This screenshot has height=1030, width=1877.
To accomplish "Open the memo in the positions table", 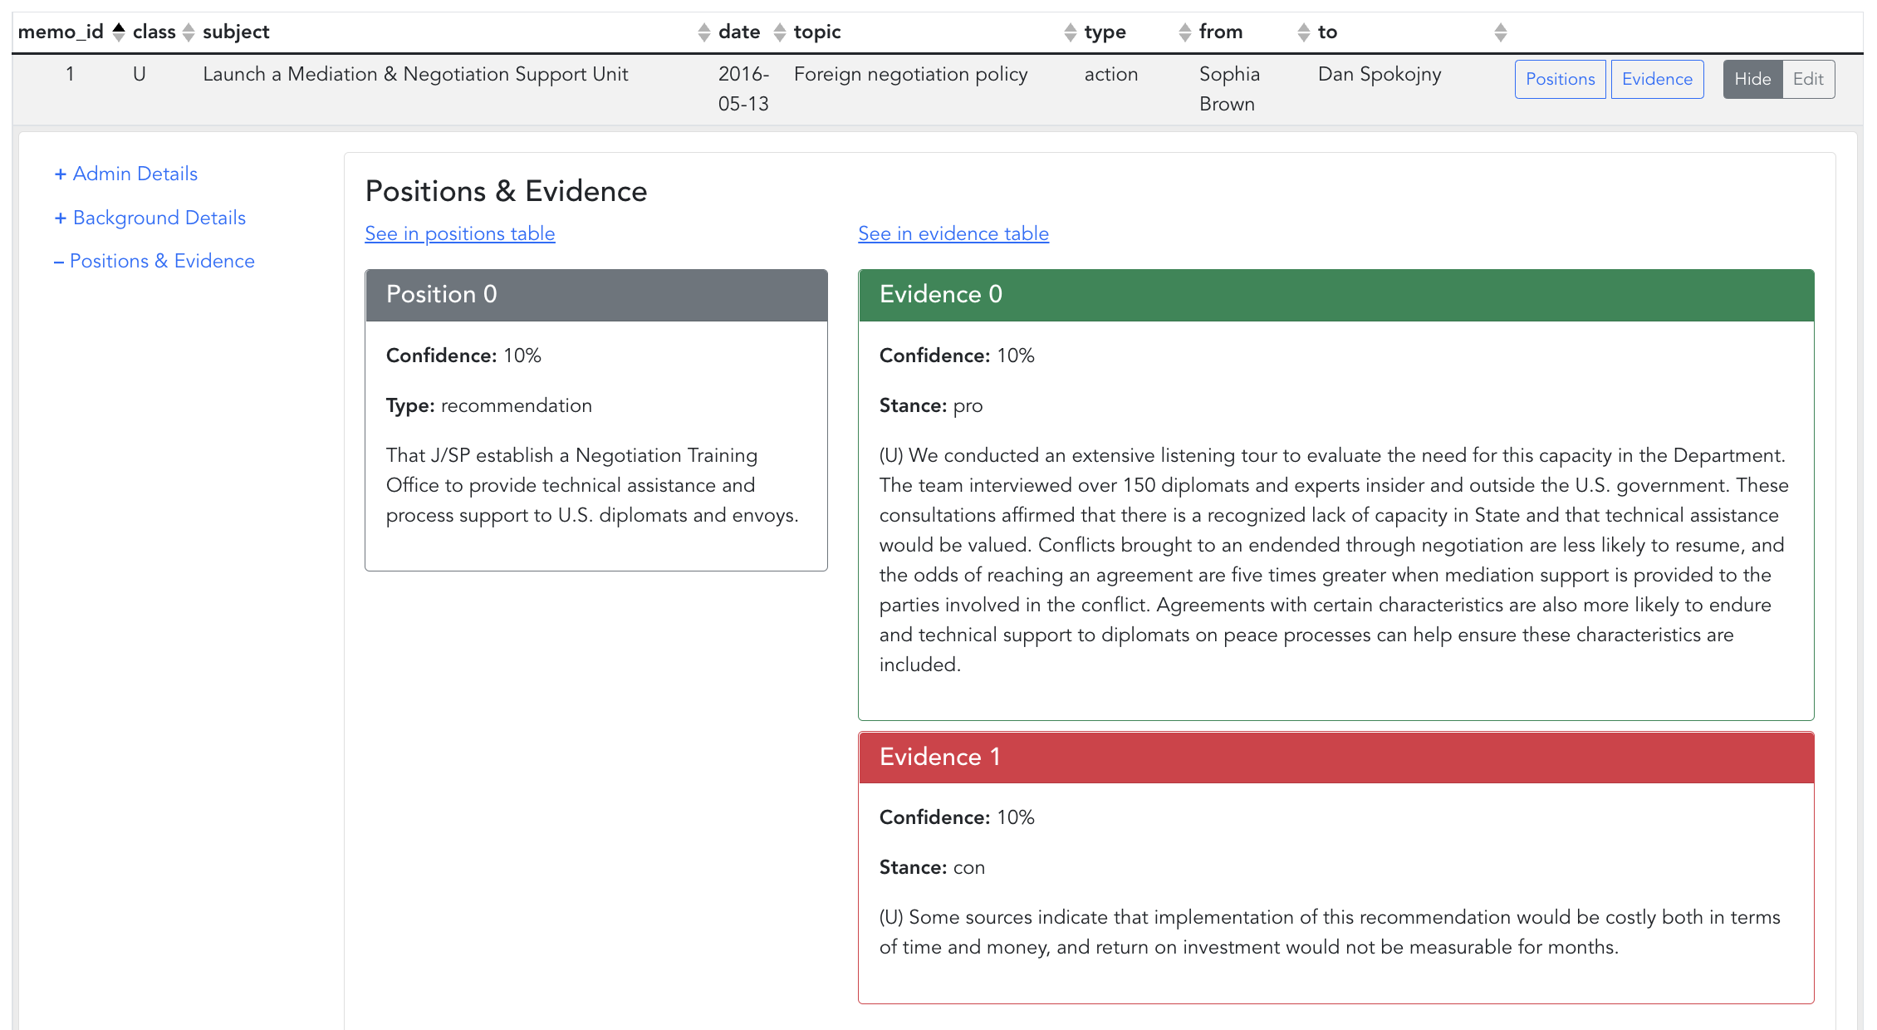I will [x=459, y=233].
